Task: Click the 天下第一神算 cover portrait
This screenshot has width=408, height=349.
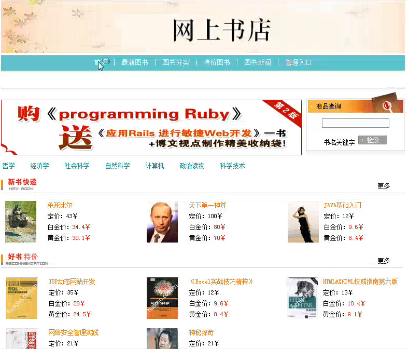Action: [x=162, y=222]
